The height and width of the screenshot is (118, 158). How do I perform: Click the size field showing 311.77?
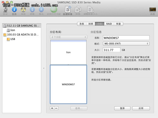pyautogui.click(x=112, y=50)
